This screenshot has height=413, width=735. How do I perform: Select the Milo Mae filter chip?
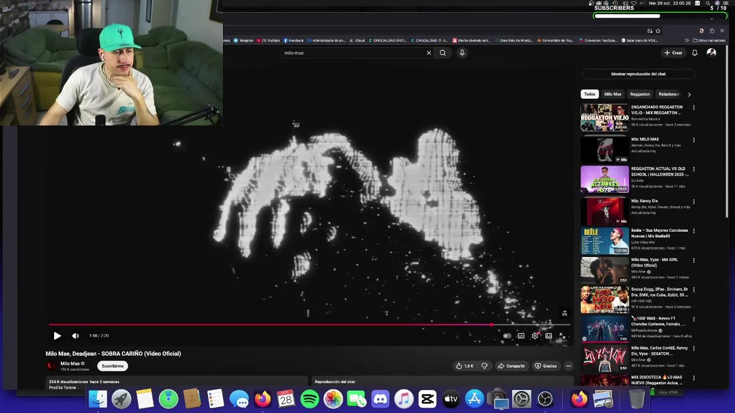click(x=613, y=94)
